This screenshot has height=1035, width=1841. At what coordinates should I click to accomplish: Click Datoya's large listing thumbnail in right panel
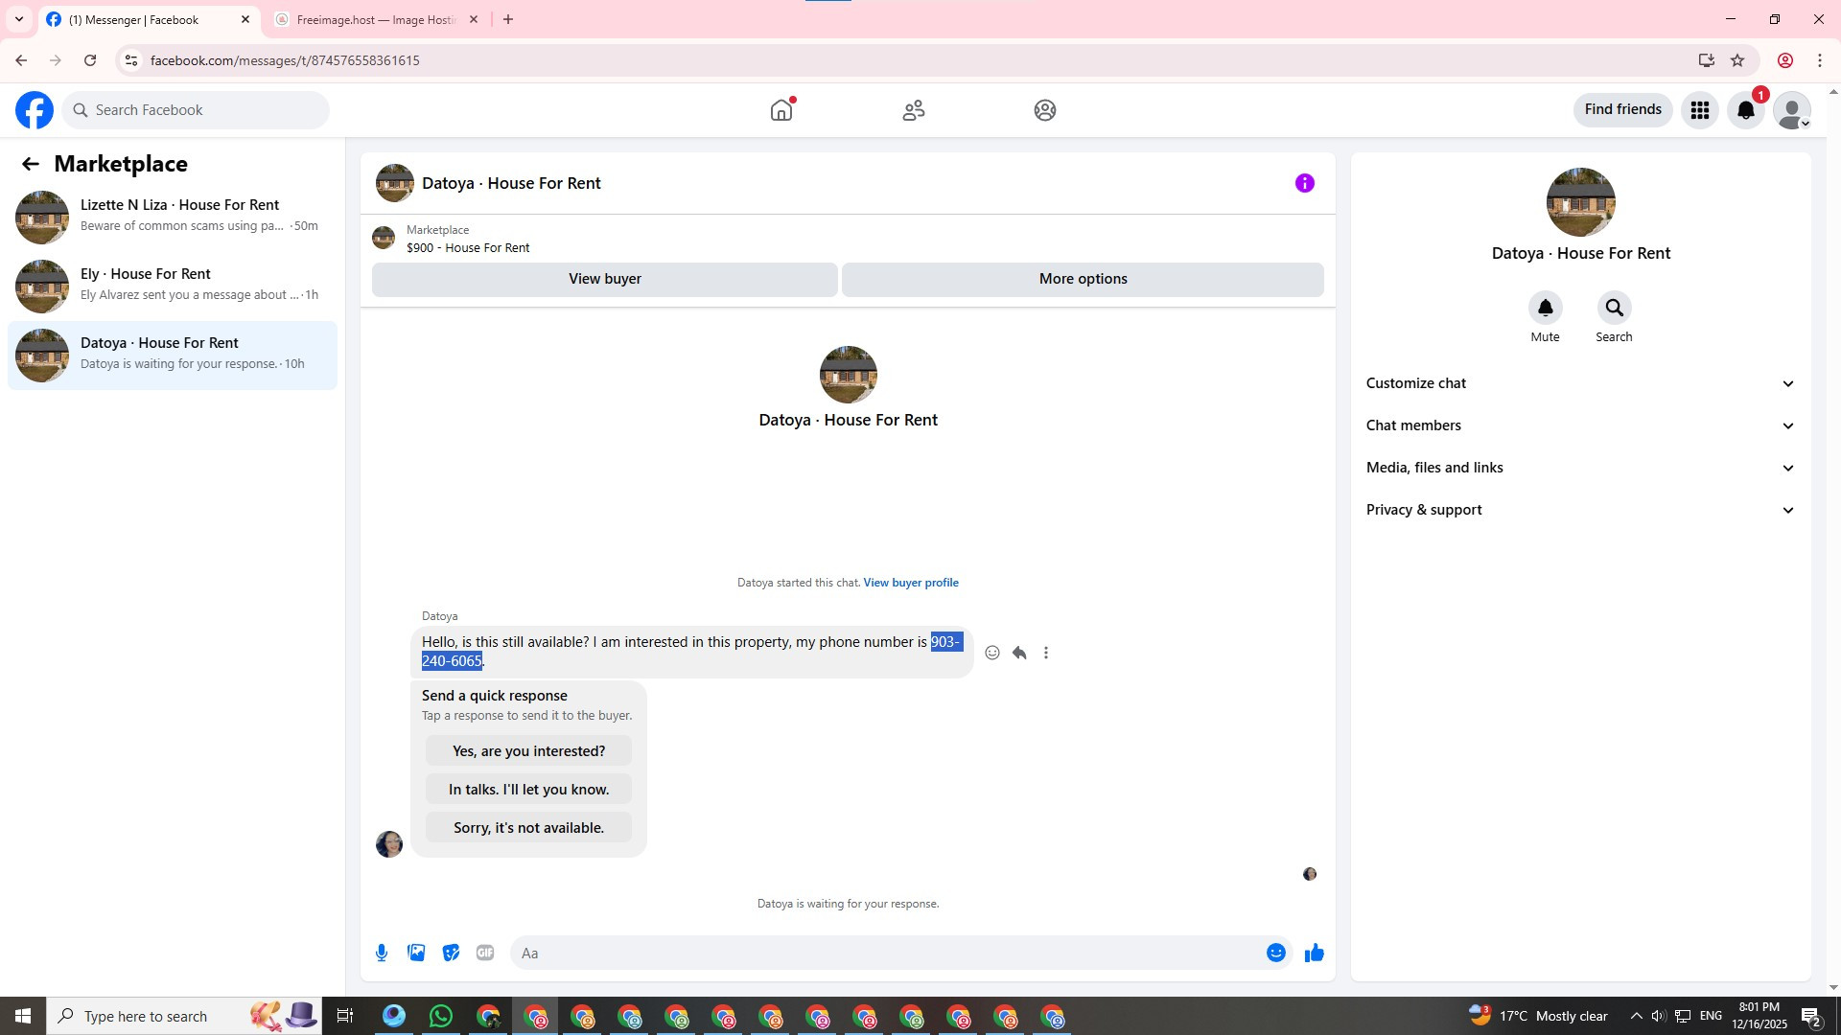point(1581,202)
